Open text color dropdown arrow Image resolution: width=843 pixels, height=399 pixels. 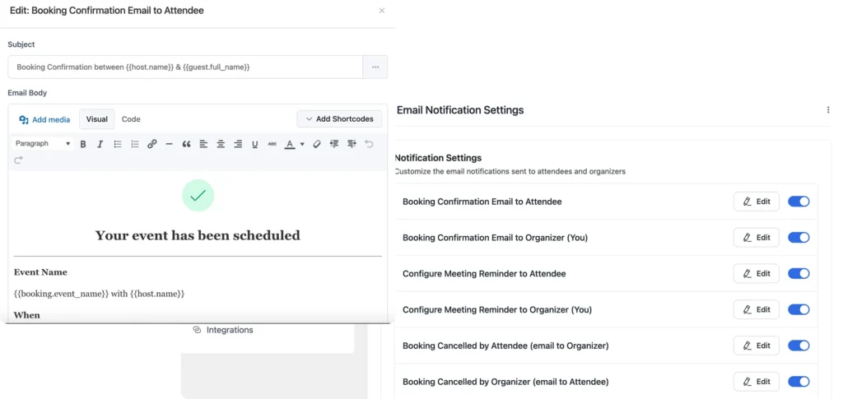(x=302, y=144)
